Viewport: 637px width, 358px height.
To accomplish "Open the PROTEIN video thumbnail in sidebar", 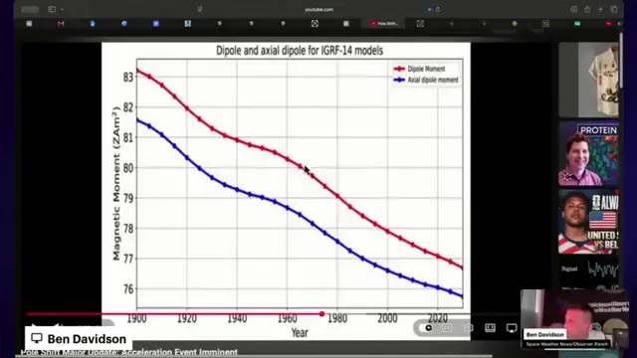I will 588,154.
